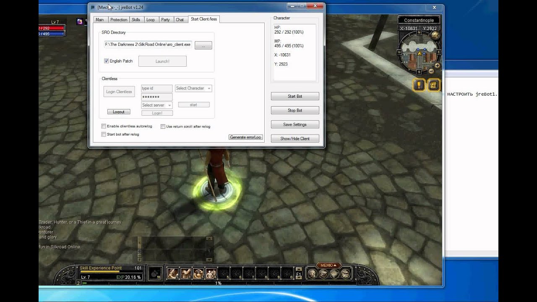The height and width of the screenshot is (302, 537).
Task: Click the Start Bot button
Action: [x=295, y=96]
